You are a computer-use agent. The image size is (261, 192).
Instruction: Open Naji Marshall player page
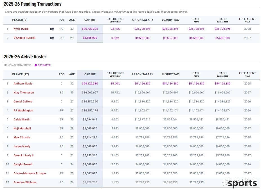point(22,128)
